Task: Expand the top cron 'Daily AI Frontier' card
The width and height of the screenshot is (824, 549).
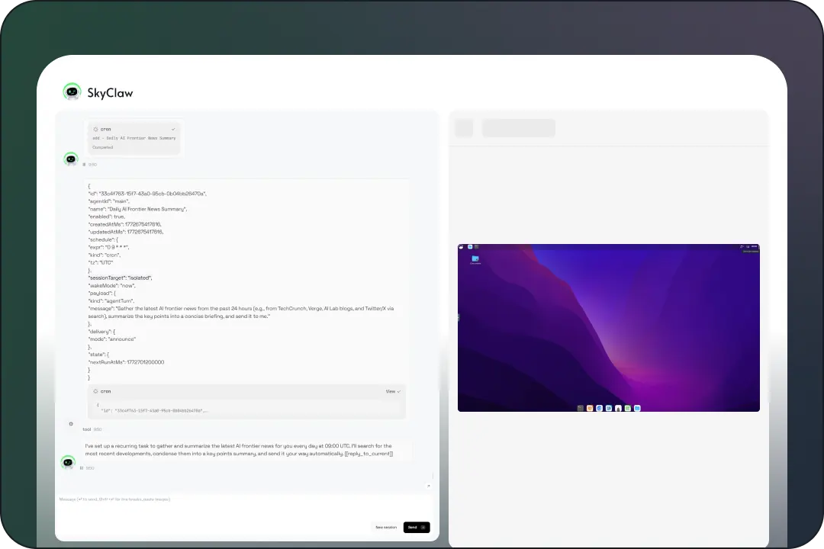Action: [x=134, y=138]
